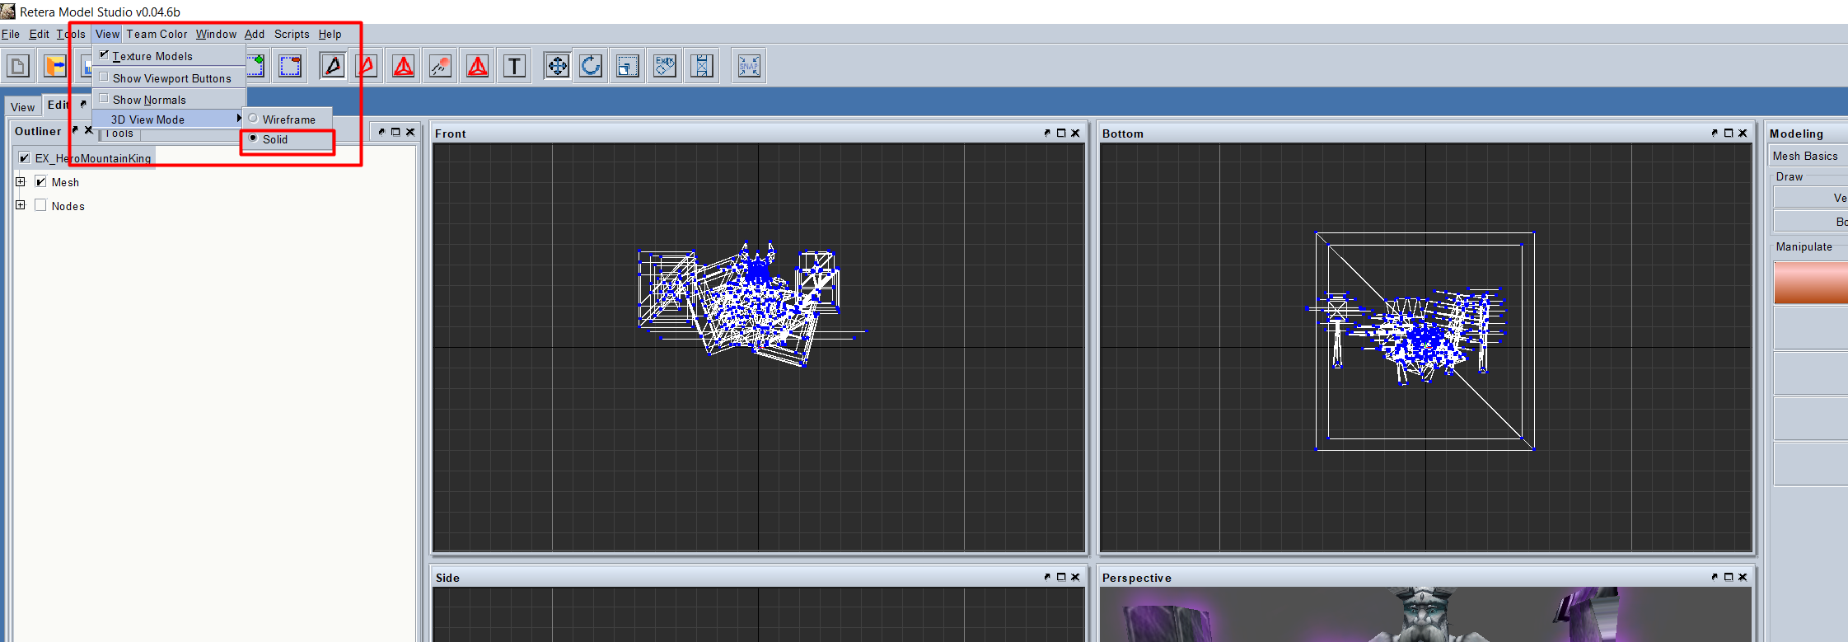Image resolution: width=1848 pixels, height=642 pixels.
Task: Open the Scripts menu
Action: click(292, 34)
